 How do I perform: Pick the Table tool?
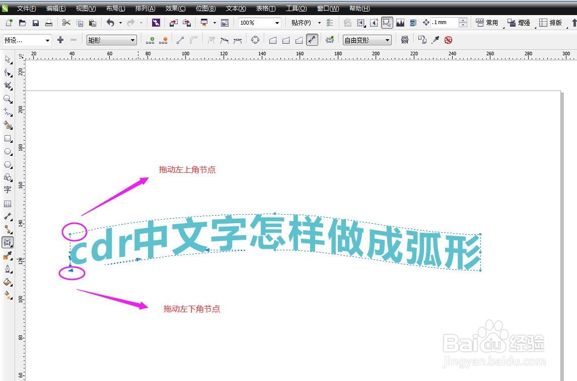[x=8, y=203]
